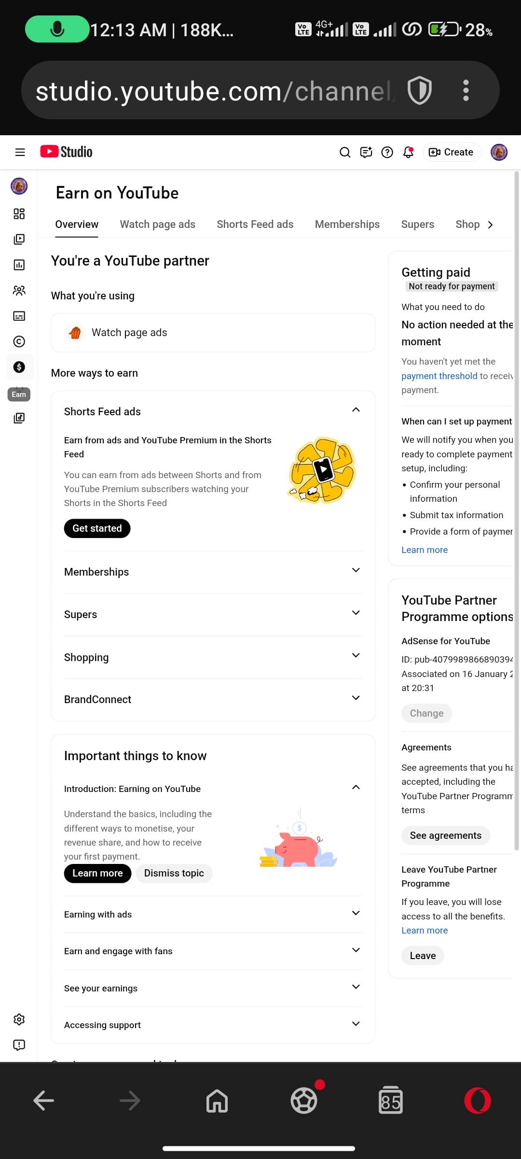Open Help question mark icon
Screen dimensions: 521x1159
(387, 153)
